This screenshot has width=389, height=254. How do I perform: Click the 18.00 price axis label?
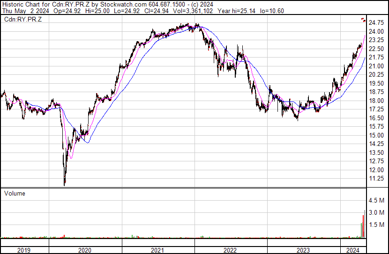coord(376,101)
